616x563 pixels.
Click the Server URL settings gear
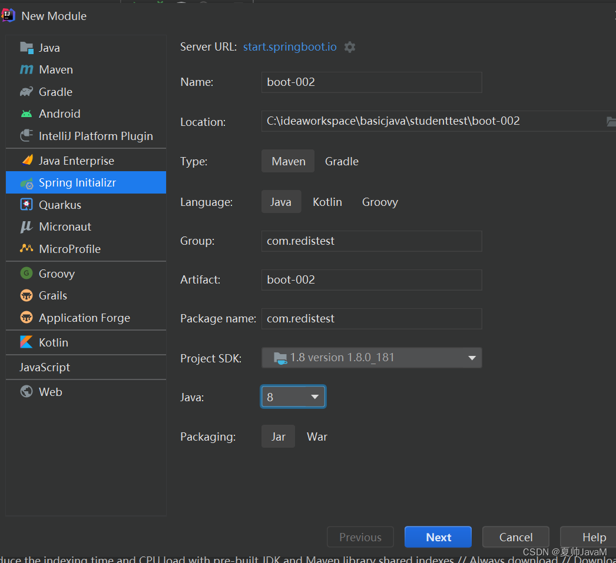(349, 47)
